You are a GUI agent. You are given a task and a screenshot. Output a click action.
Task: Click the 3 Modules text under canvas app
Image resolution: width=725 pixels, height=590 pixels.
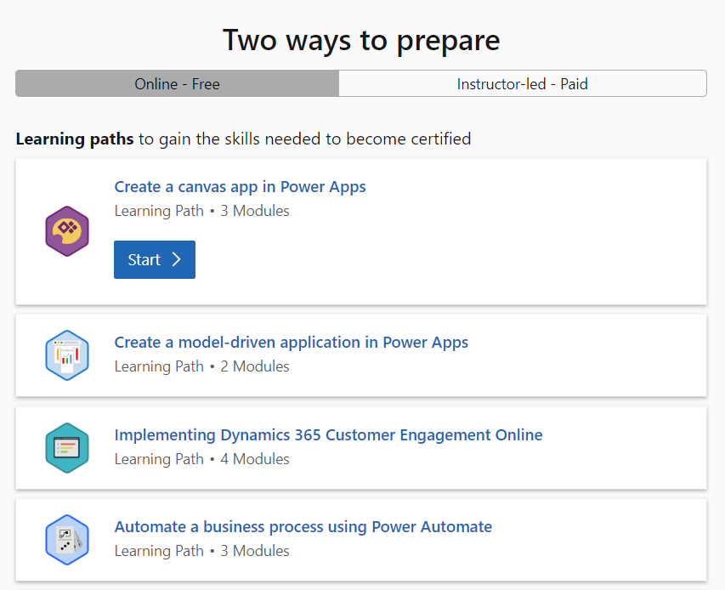[x=255, y=211]
